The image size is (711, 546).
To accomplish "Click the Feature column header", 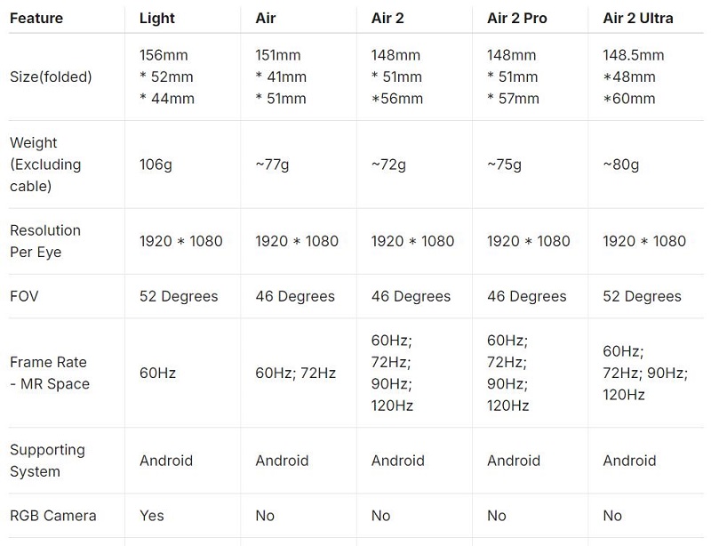I will [36, 17].
